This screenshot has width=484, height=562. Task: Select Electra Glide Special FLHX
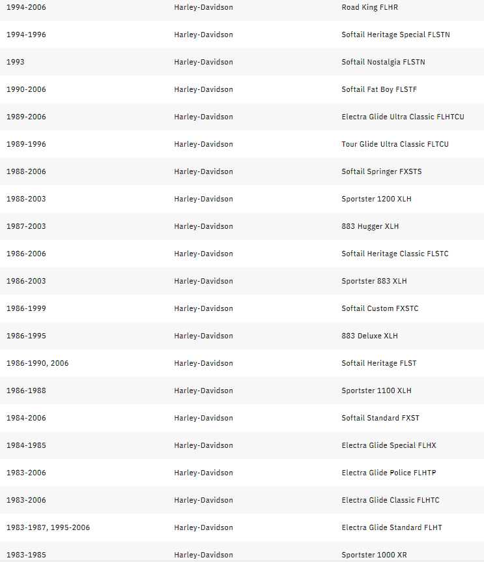[x=389, y=445]
